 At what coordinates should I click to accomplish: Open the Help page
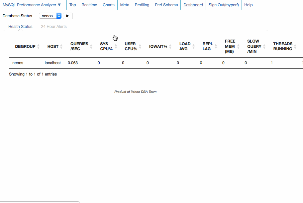click(248, 5)
